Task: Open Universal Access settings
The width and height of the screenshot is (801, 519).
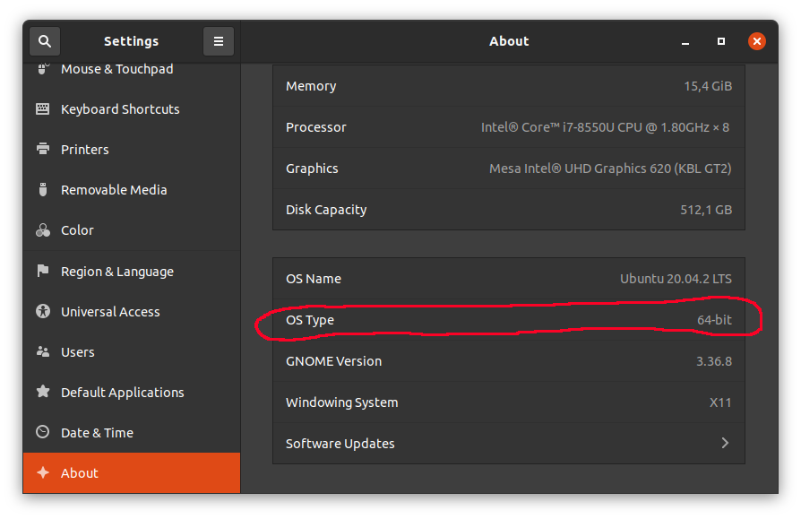Action: click(x=132, y=312)
